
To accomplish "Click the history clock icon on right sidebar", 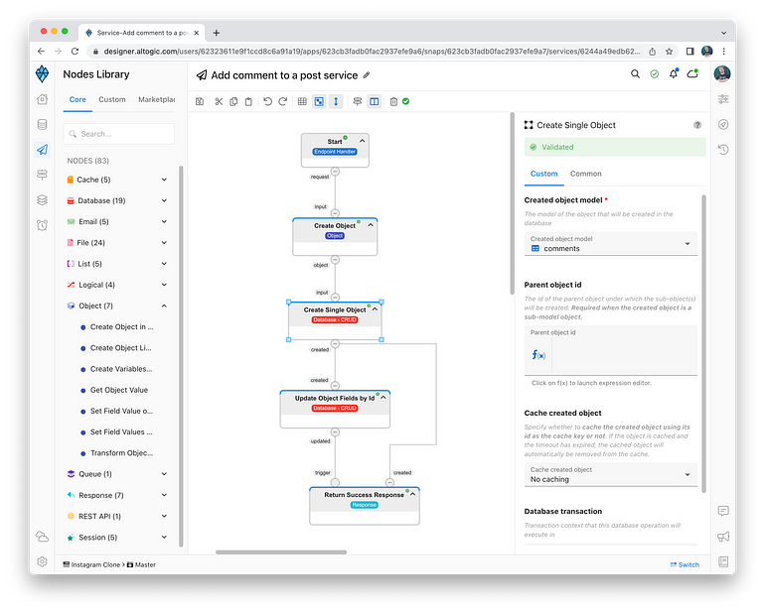I will click(x=723, y=149).
